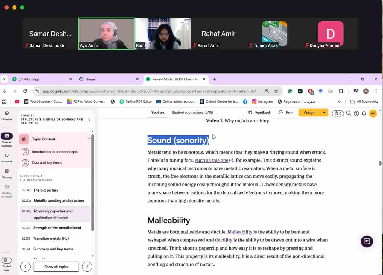Open the help question mark icon
383x275 pixels.
pyautogui.click(x=356, y=113)
